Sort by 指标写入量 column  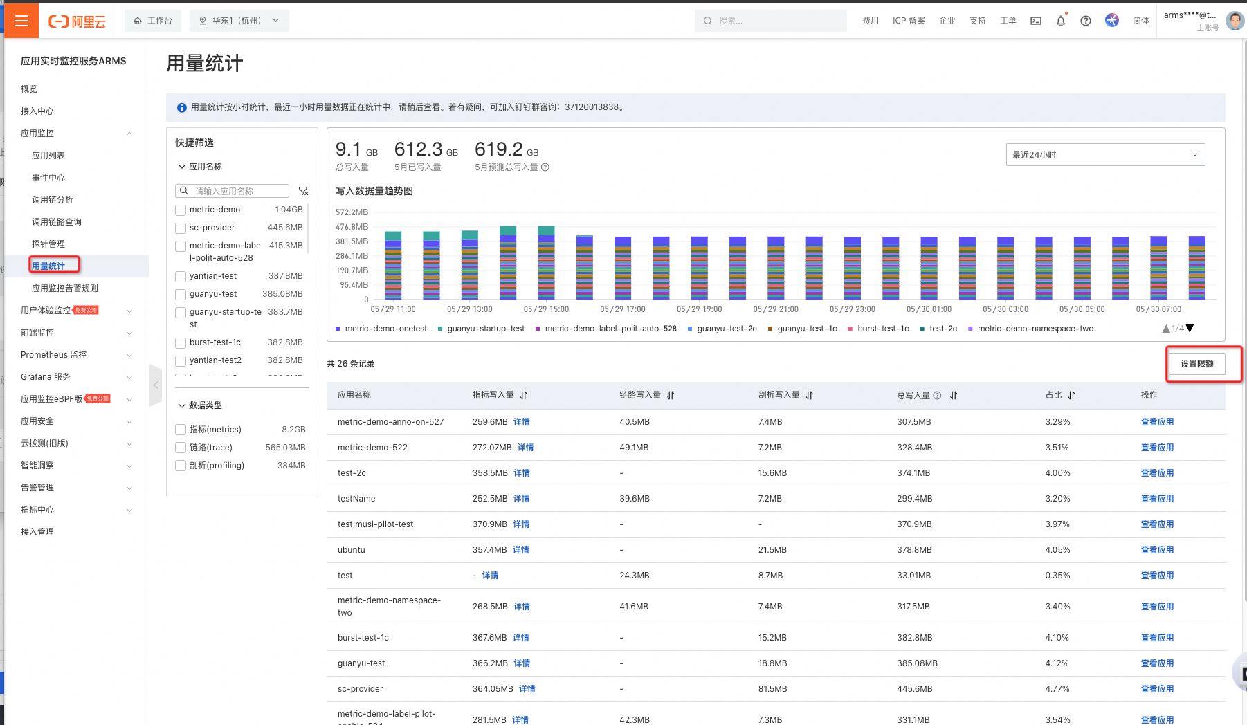point(524,395)
